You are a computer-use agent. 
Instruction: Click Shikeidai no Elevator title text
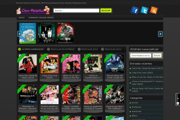(28, 107)
